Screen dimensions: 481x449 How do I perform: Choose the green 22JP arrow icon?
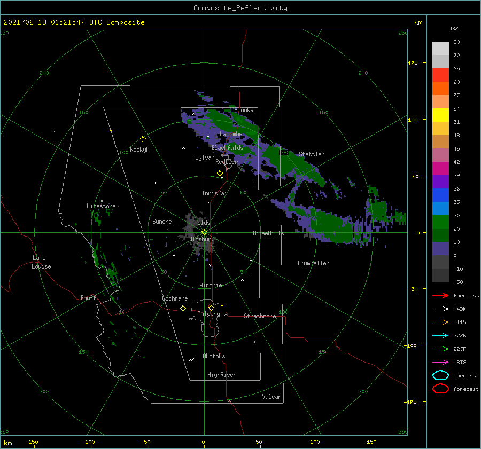click(440, 349)
